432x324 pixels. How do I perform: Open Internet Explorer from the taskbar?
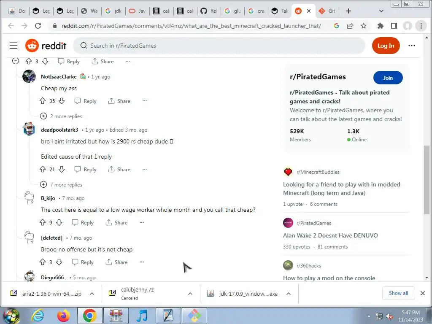[38, 316]
